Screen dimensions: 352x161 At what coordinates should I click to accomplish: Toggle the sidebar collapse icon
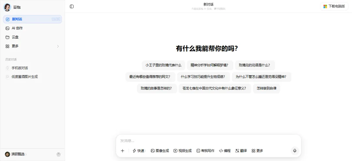coord(72,7)
